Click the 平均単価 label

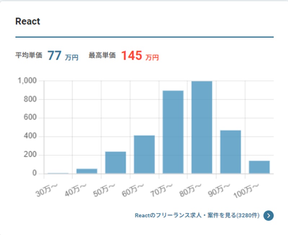pyautogui.click(x=29, y=55)
